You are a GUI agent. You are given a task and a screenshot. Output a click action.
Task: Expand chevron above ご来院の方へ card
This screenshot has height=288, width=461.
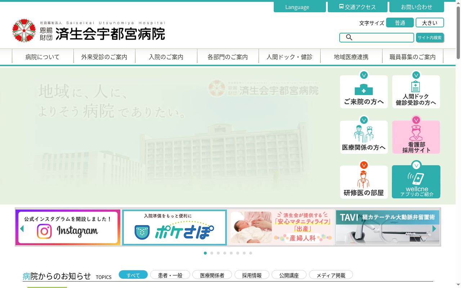tap(364, 75)
